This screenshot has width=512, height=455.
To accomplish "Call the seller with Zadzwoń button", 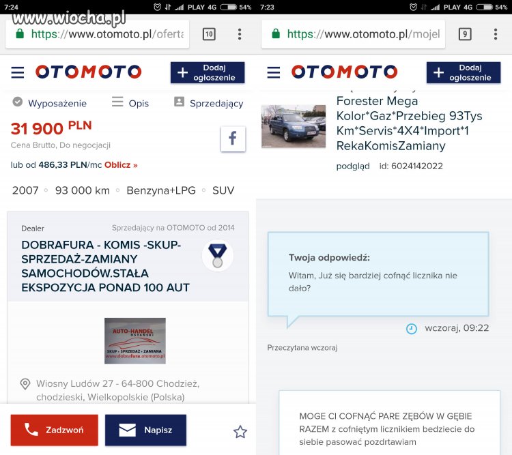I will (x=54, y=430).
